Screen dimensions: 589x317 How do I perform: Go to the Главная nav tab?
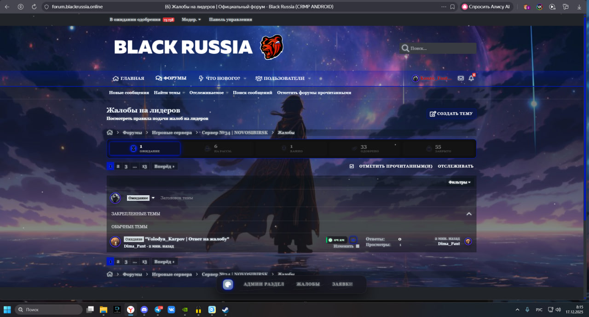click(128, 79)
